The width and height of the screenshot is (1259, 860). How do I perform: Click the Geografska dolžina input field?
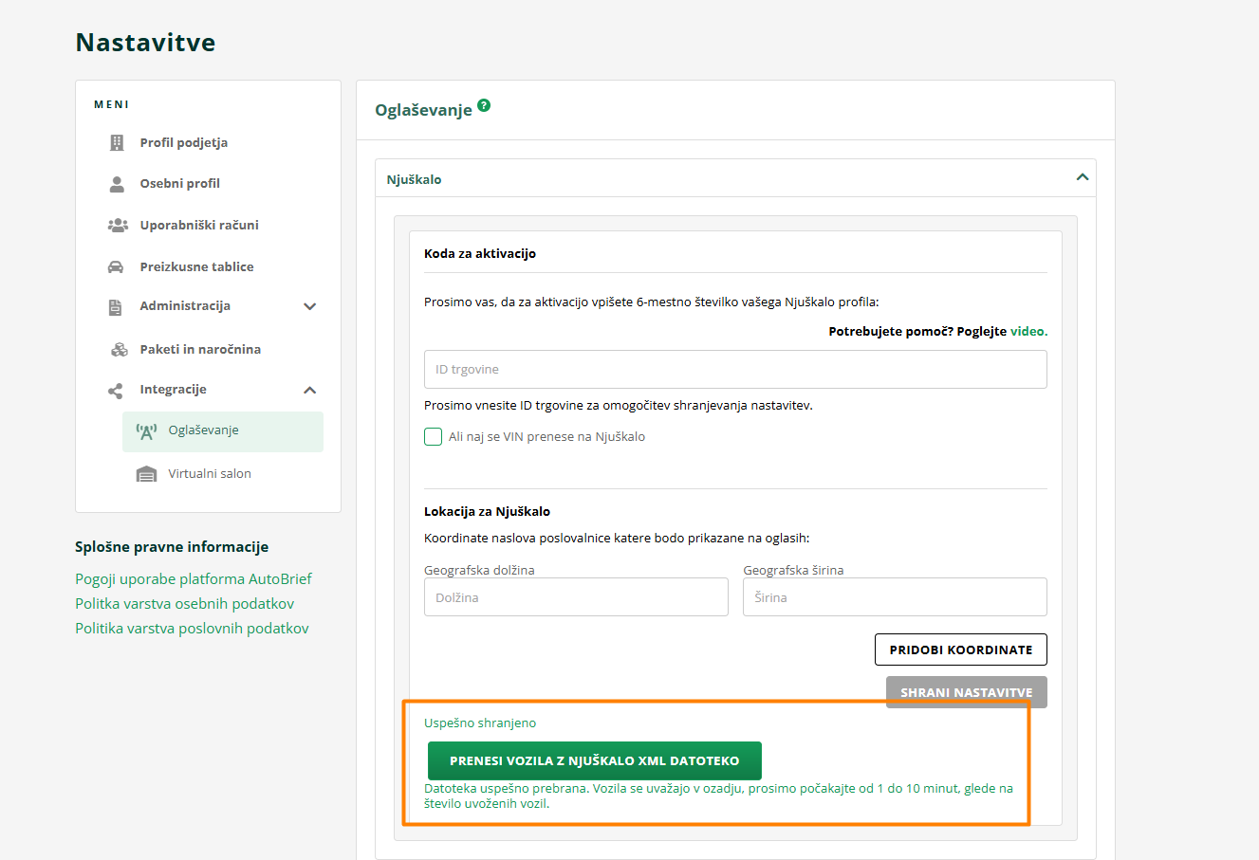pyautogui.click(x=576, y=597)
